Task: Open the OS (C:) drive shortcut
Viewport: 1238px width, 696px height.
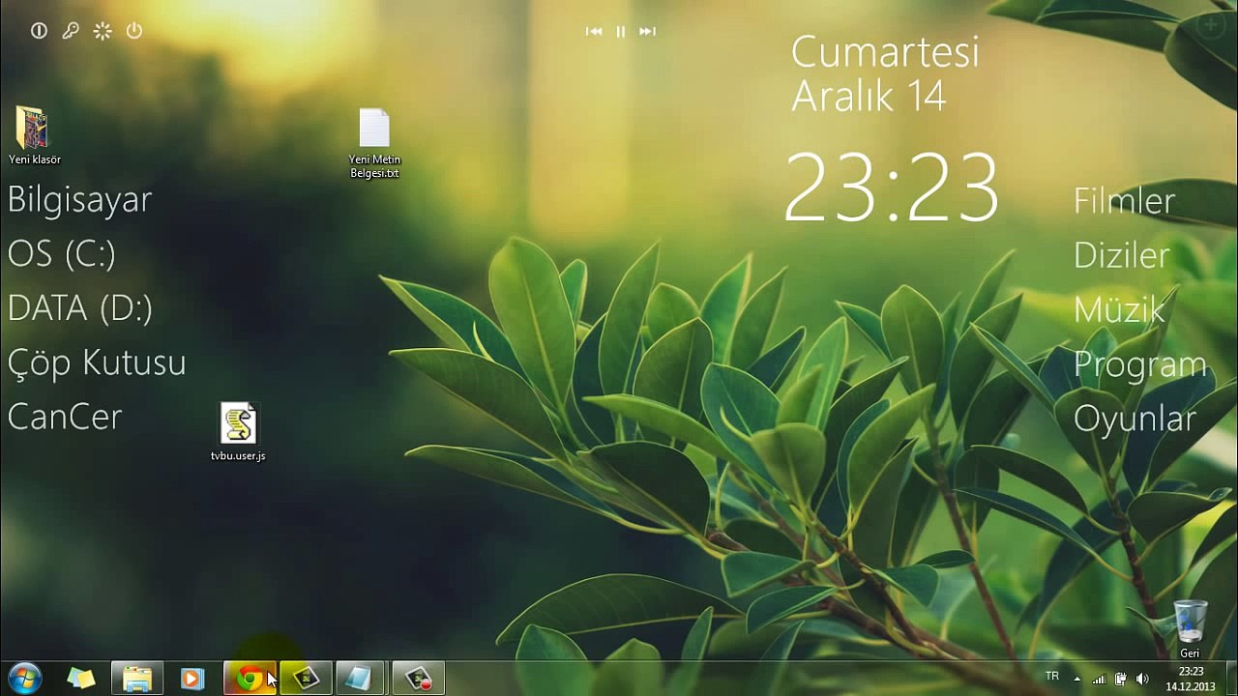Action: click(62, 253)
